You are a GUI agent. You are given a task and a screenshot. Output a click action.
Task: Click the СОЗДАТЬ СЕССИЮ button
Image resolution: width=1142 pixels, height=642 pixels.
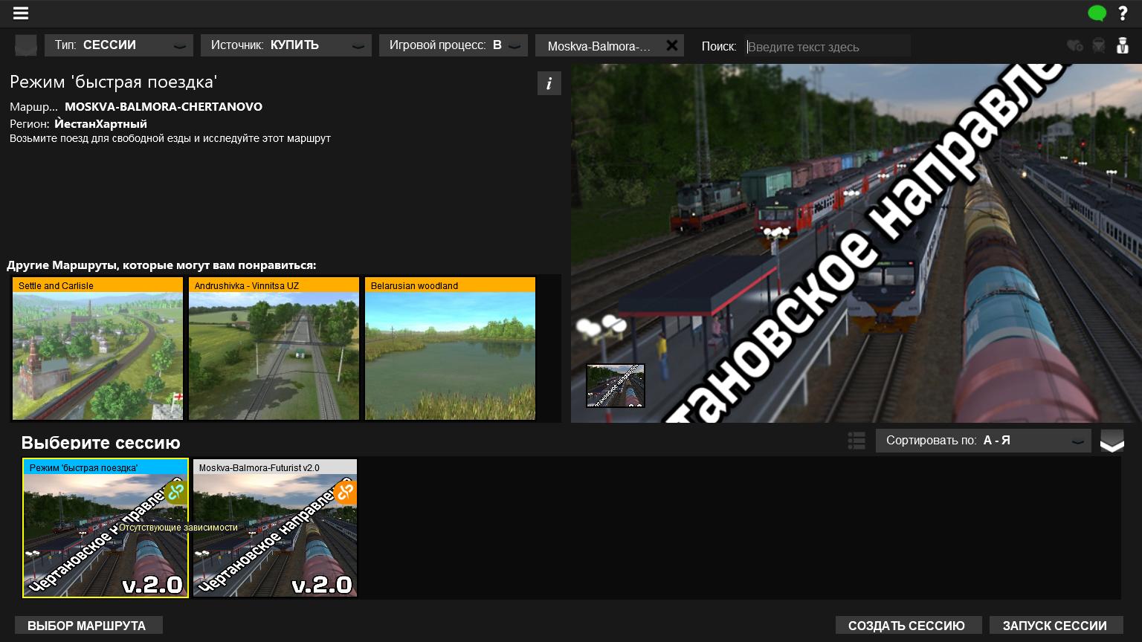[909, 626]
